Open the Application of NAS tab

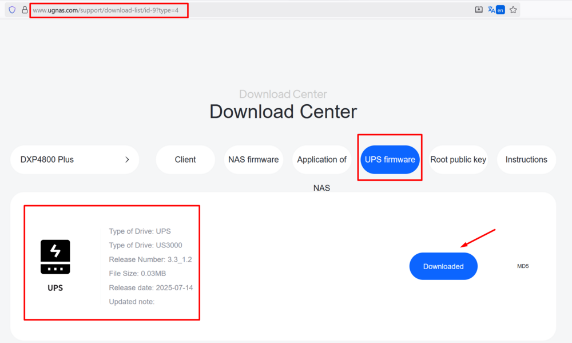[321, 160]
